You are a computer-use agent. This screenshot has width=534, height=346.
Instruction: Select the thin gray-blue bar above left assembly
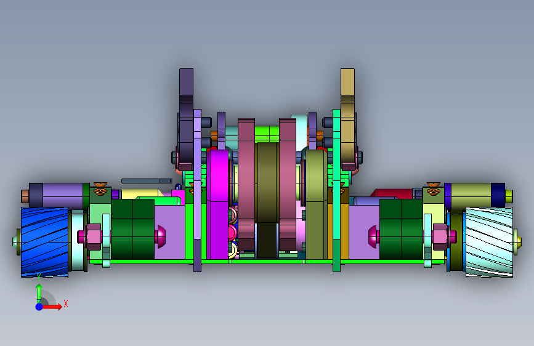pyautogui.click(x=147, y=181)
